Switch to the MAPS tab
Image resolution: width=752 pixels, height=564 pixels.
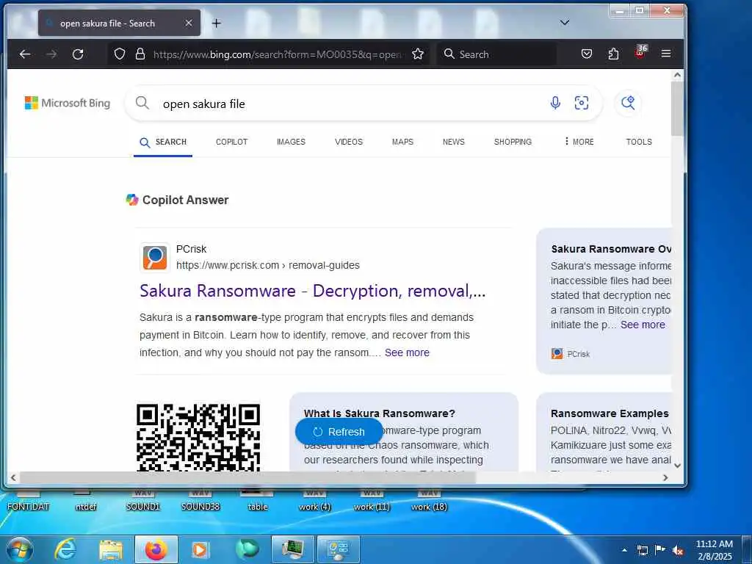[x=402, y=142]
